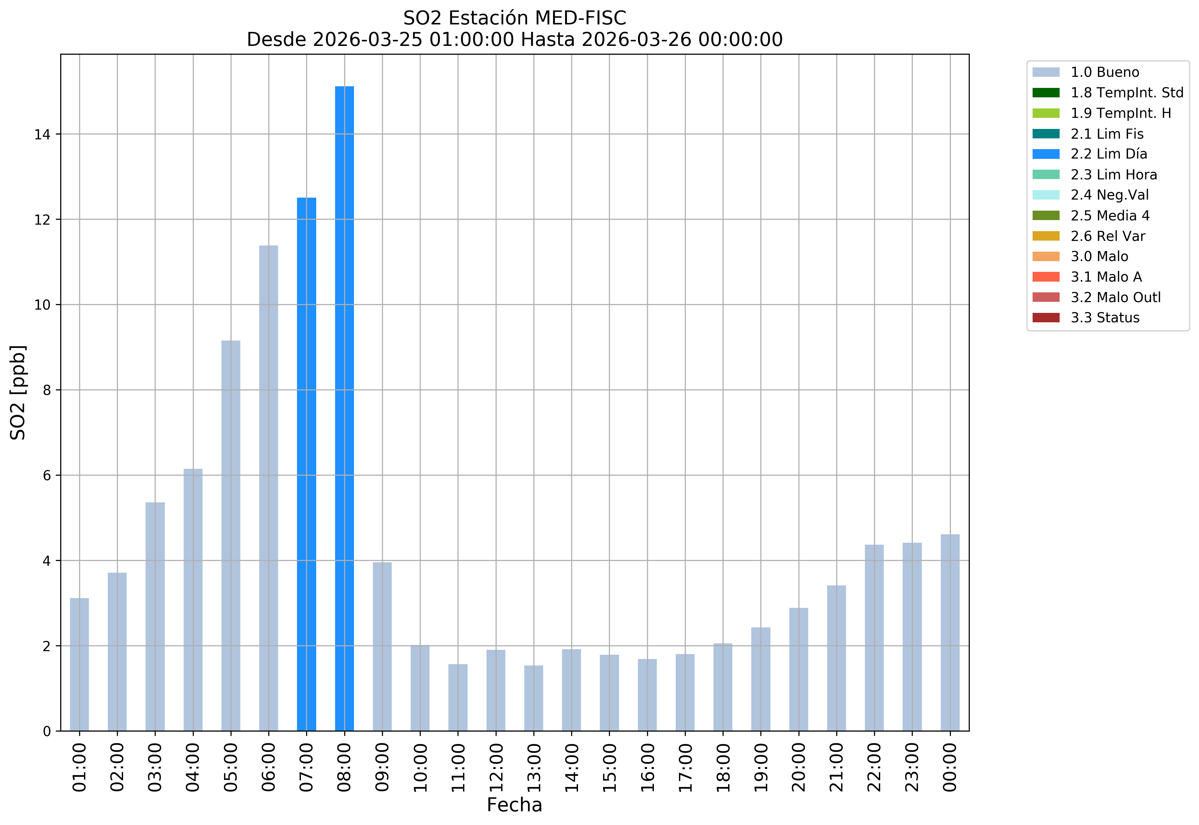1199x825 pixels.
Task: Click the last bar at 00:00
Action: pos(950,633)
